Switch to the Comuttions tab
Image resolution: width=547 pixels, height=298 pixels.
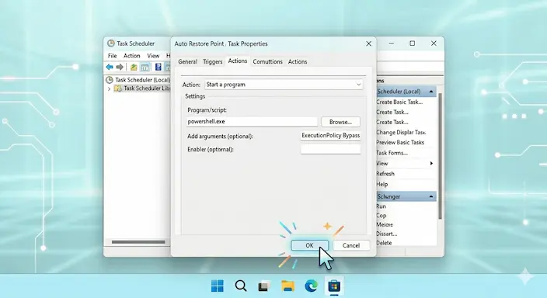coord(267,61)
